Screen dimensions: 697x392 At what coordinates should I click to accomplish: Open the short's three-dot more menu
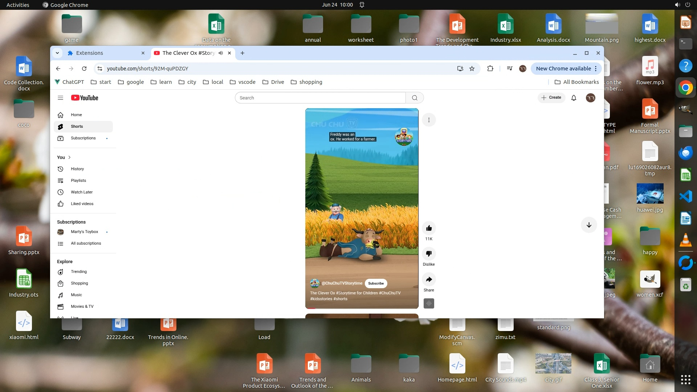[x=429, y=120]
